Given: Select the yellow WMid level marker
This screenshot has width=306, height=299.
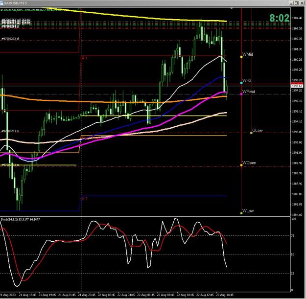Looking at the screenshot, I should [x=241, y=57].
